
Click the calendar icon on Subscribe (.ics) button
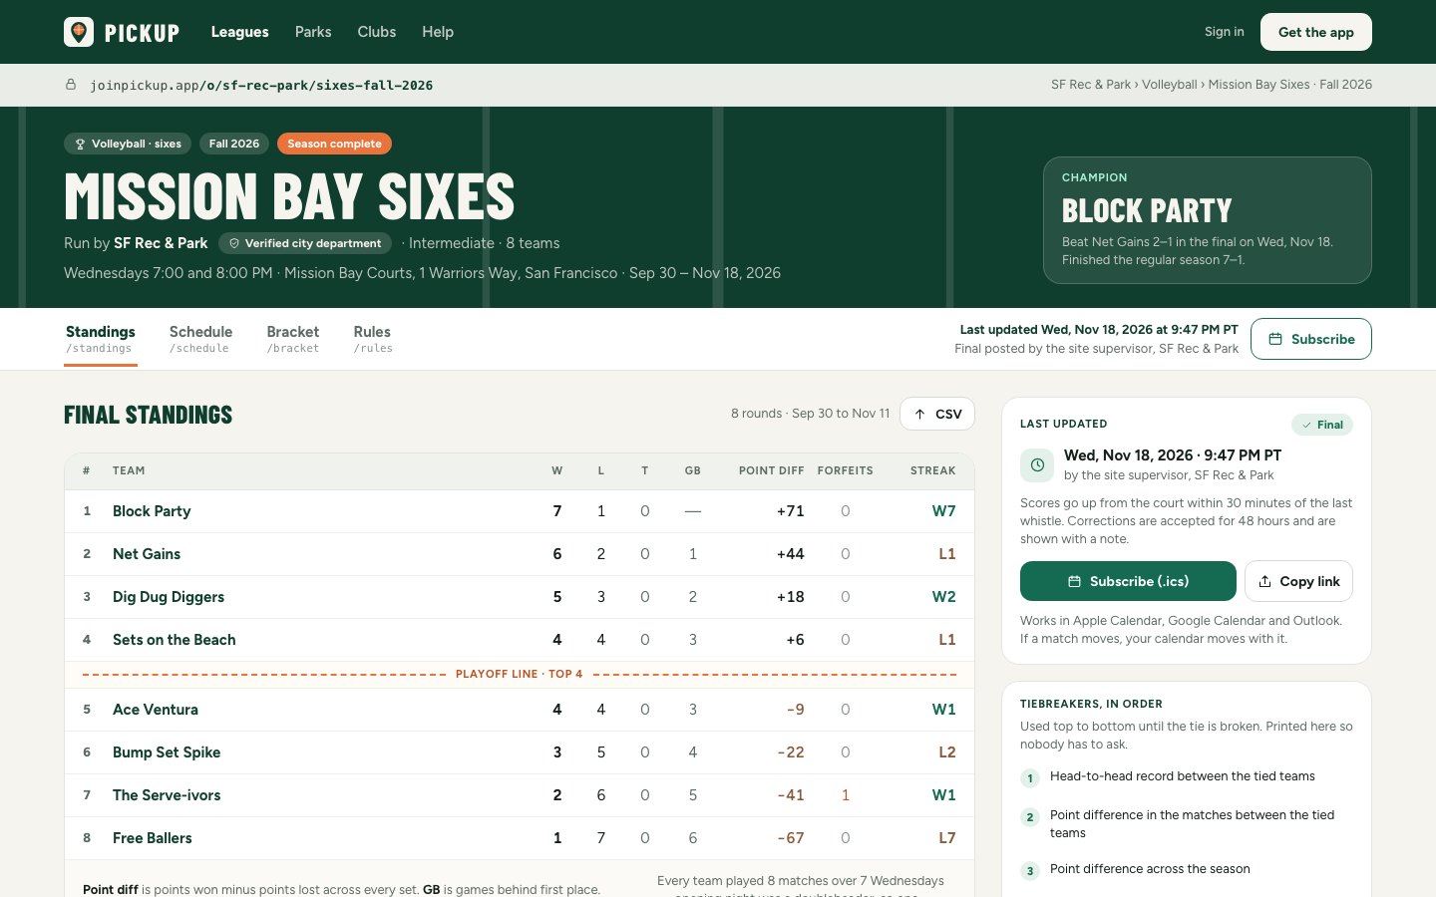coord(1074,581)
